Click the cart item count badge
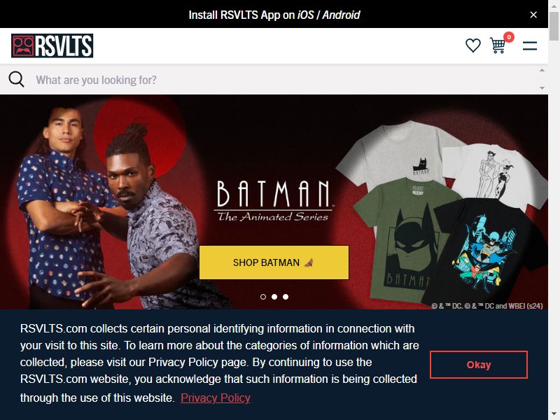The width and height of the screenshot is (560, 420). pos(509,37)
